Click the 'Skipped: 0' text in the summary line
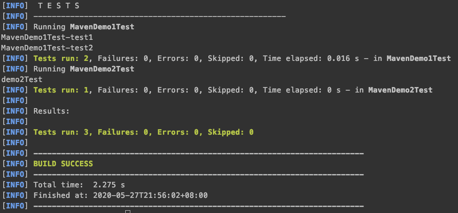This screenshot has height=213, width=458. [231, 132]
